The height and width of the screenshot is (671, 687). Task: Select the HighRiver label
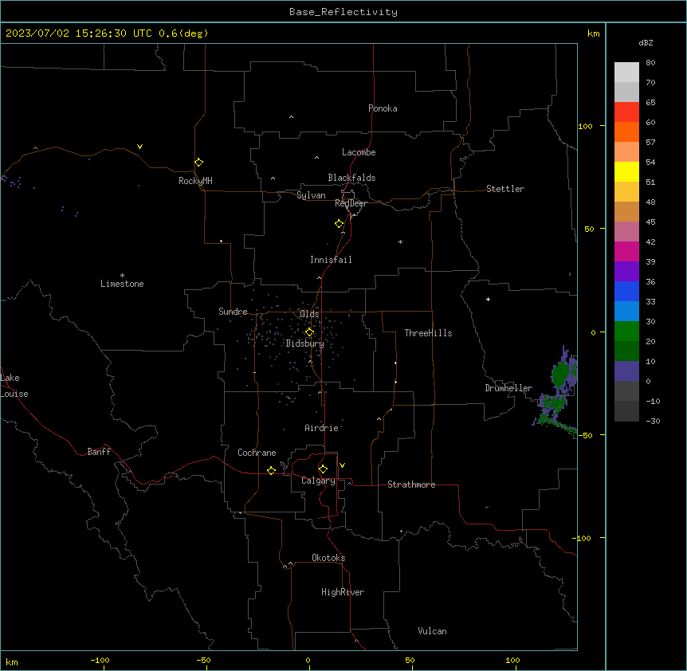[343, 592]
